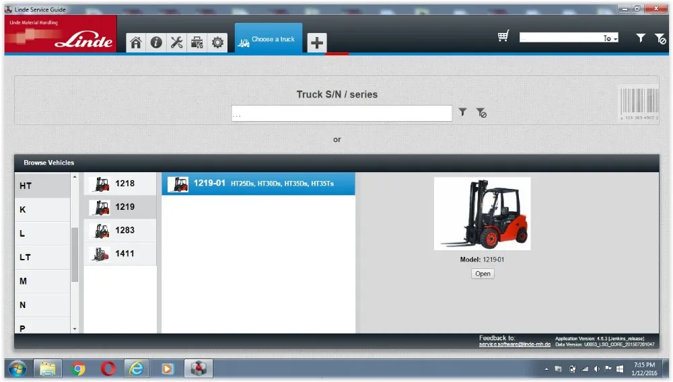Open the Info icon in the toolbar
Screen dimensions: 673x382
point(156,42)
